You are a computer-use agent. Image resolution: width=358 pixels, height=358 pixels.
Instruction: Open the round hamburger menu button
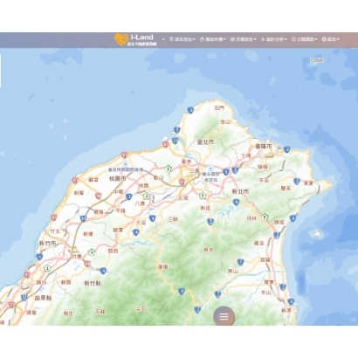point(224,316)
